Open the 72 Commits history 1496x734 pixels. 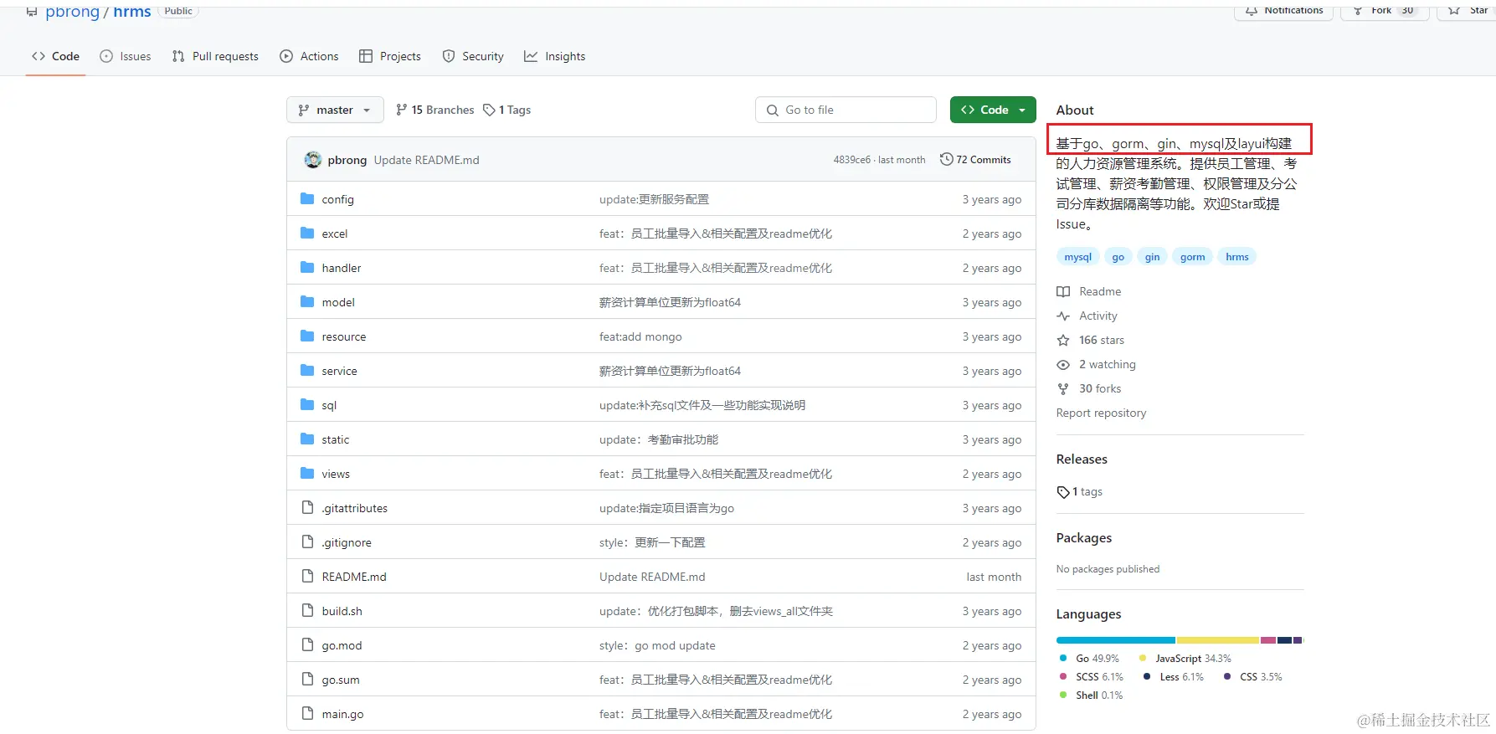point(975,159)
